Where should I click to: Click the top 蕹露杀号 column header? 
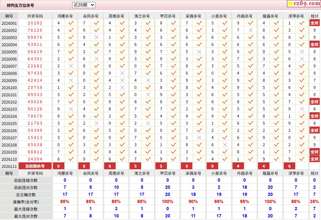click(x=270, y=16)
